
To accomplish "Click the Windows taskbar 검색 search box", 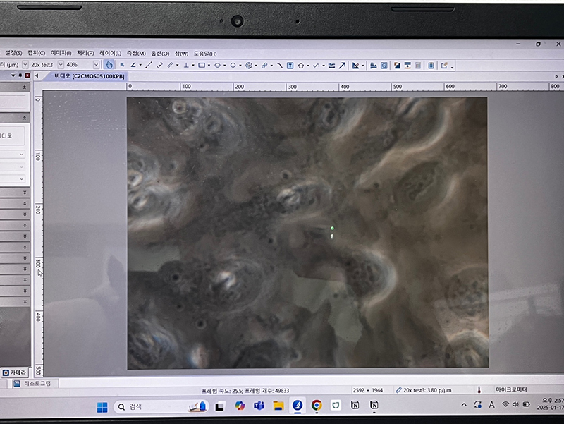I will tap(141, 406).
